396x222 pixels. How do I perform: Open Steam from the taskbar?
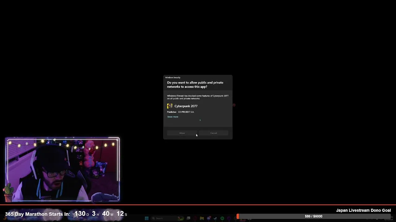pos(215,218)
